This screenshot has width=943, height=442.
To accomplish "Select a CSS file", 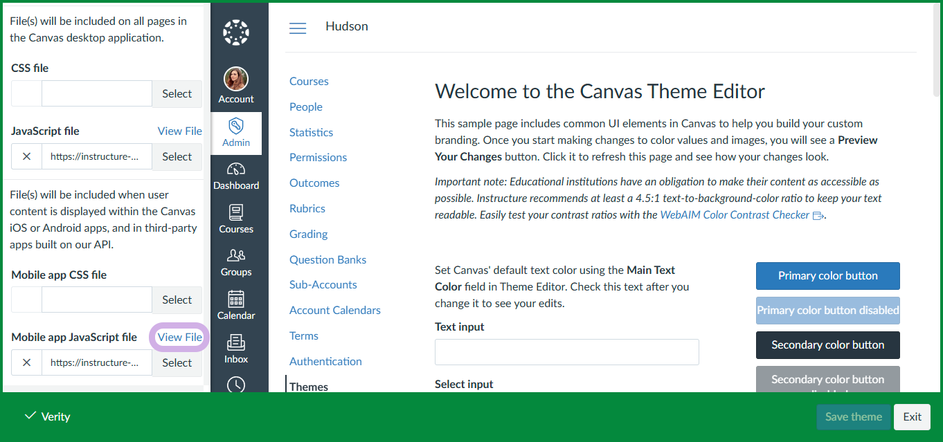I will click(x=177, y=93).
